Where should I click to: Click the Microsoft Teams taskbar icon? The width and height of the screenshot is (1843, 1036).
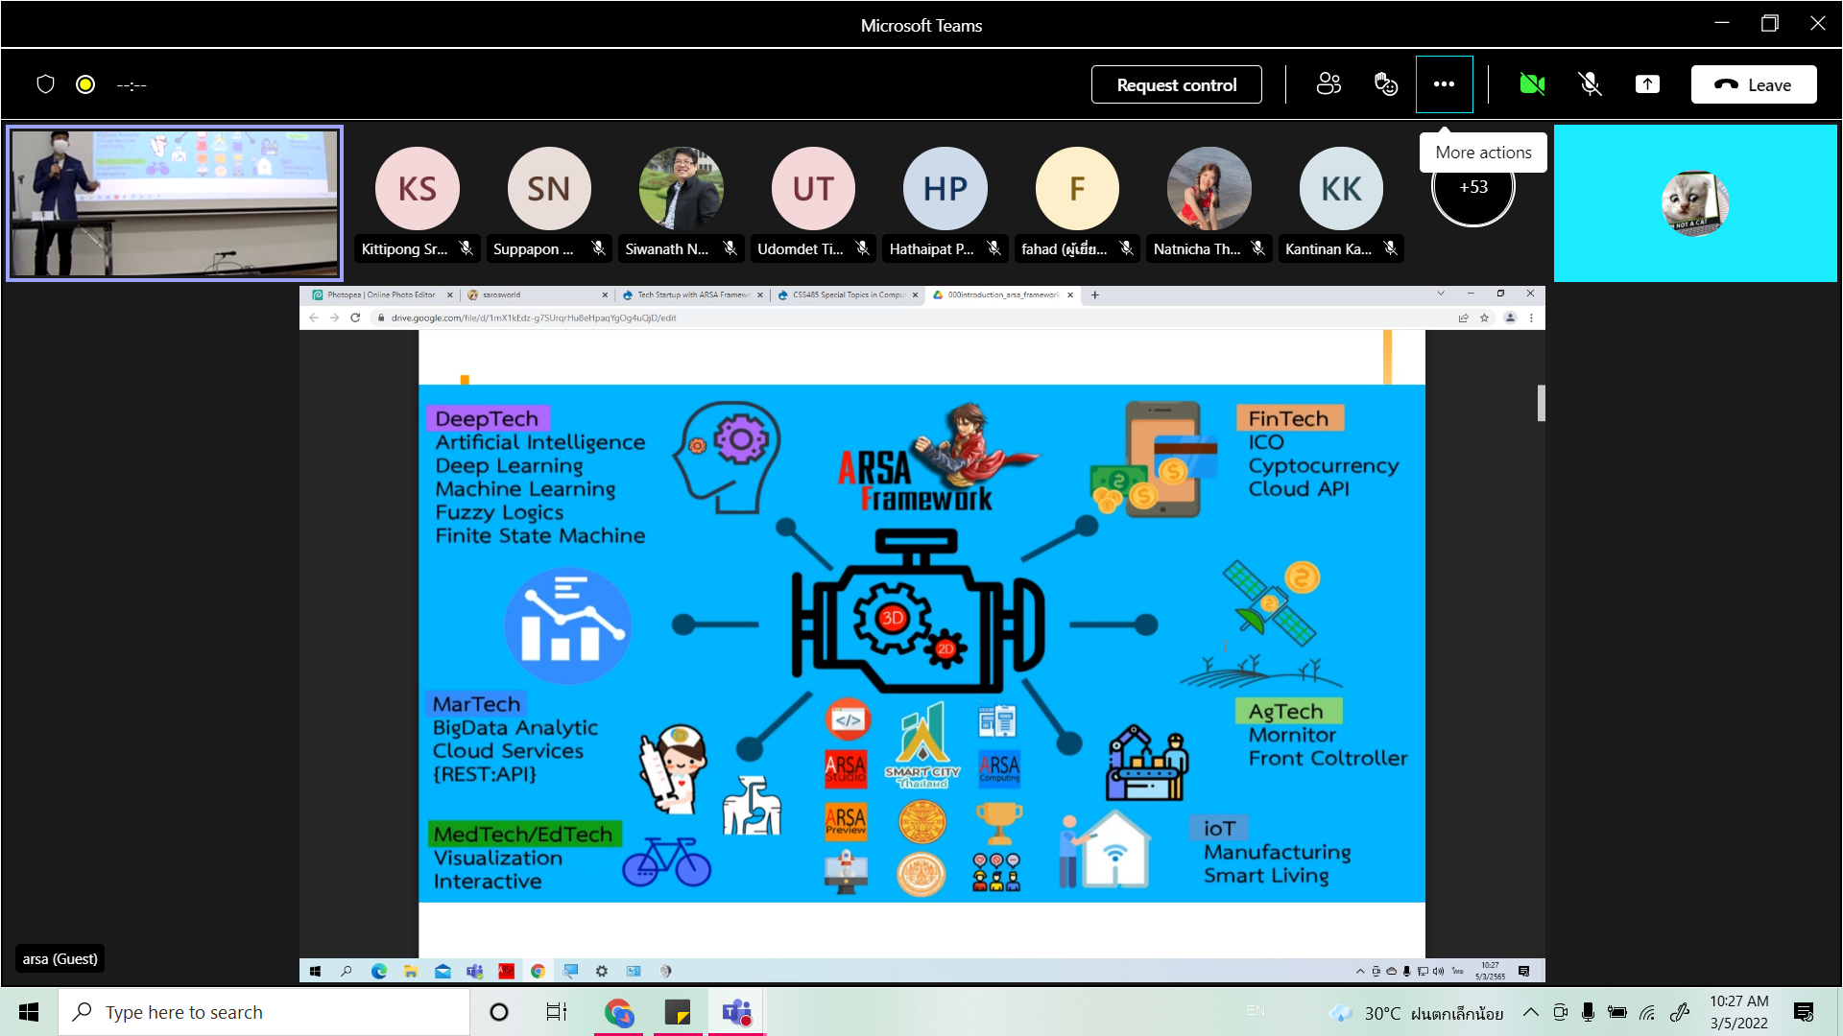click(x=736, y=1012)
